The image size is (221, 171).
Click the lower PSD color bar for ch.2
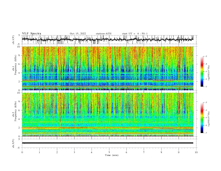tap(202, 118)
